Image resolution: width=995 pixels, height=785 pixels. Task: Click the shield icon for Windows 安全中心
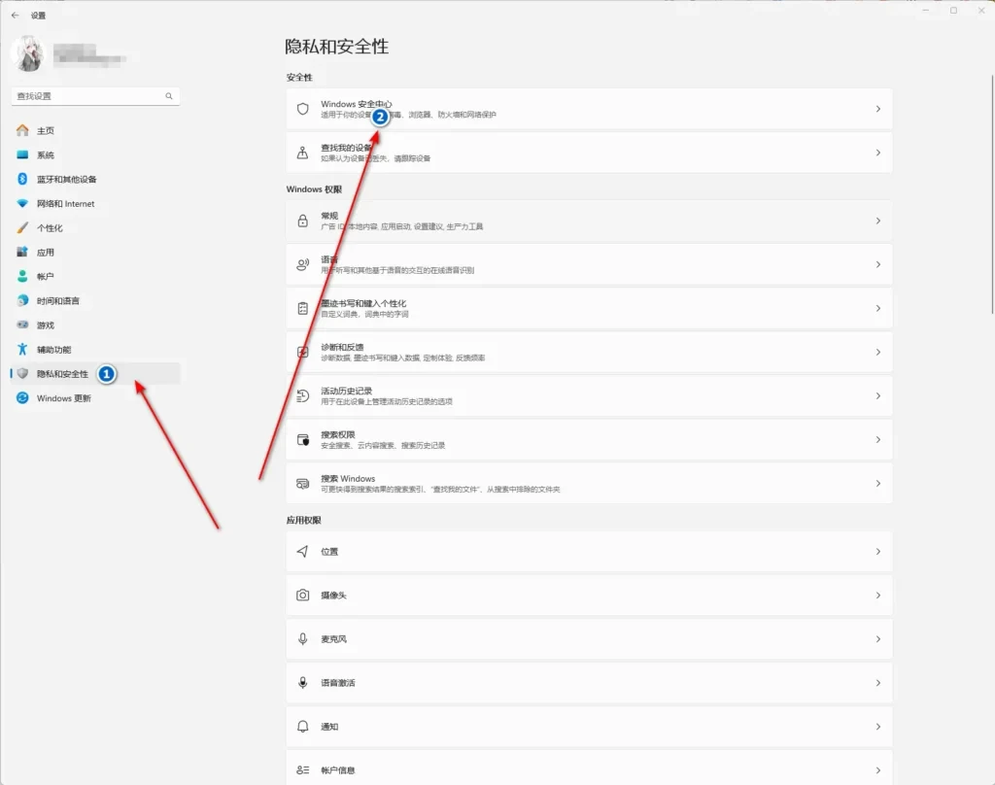point(303,109)
